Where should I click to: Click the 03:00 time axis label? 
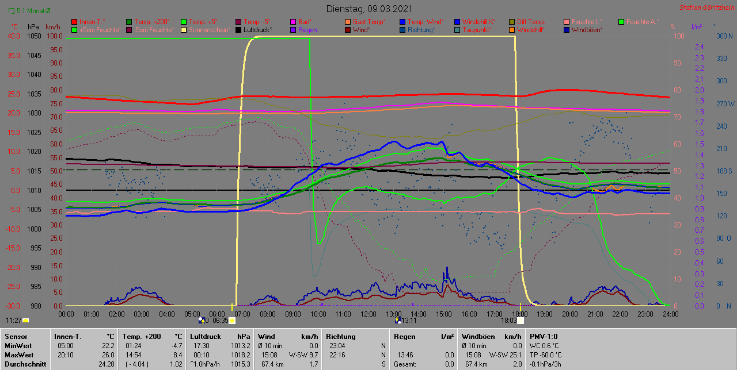tap(142, 314)
